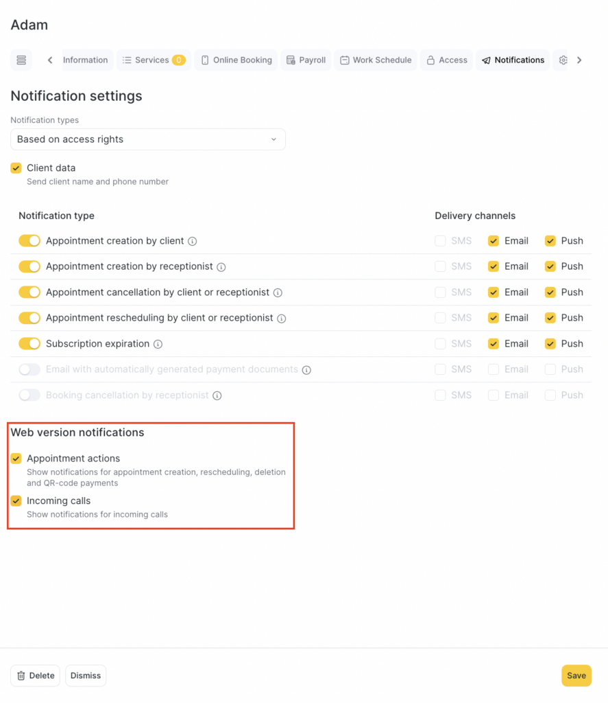Toggle off Appointment creation by receptionist
The width and height of the screenshot is (608, 703).
[x=29, y=266]
